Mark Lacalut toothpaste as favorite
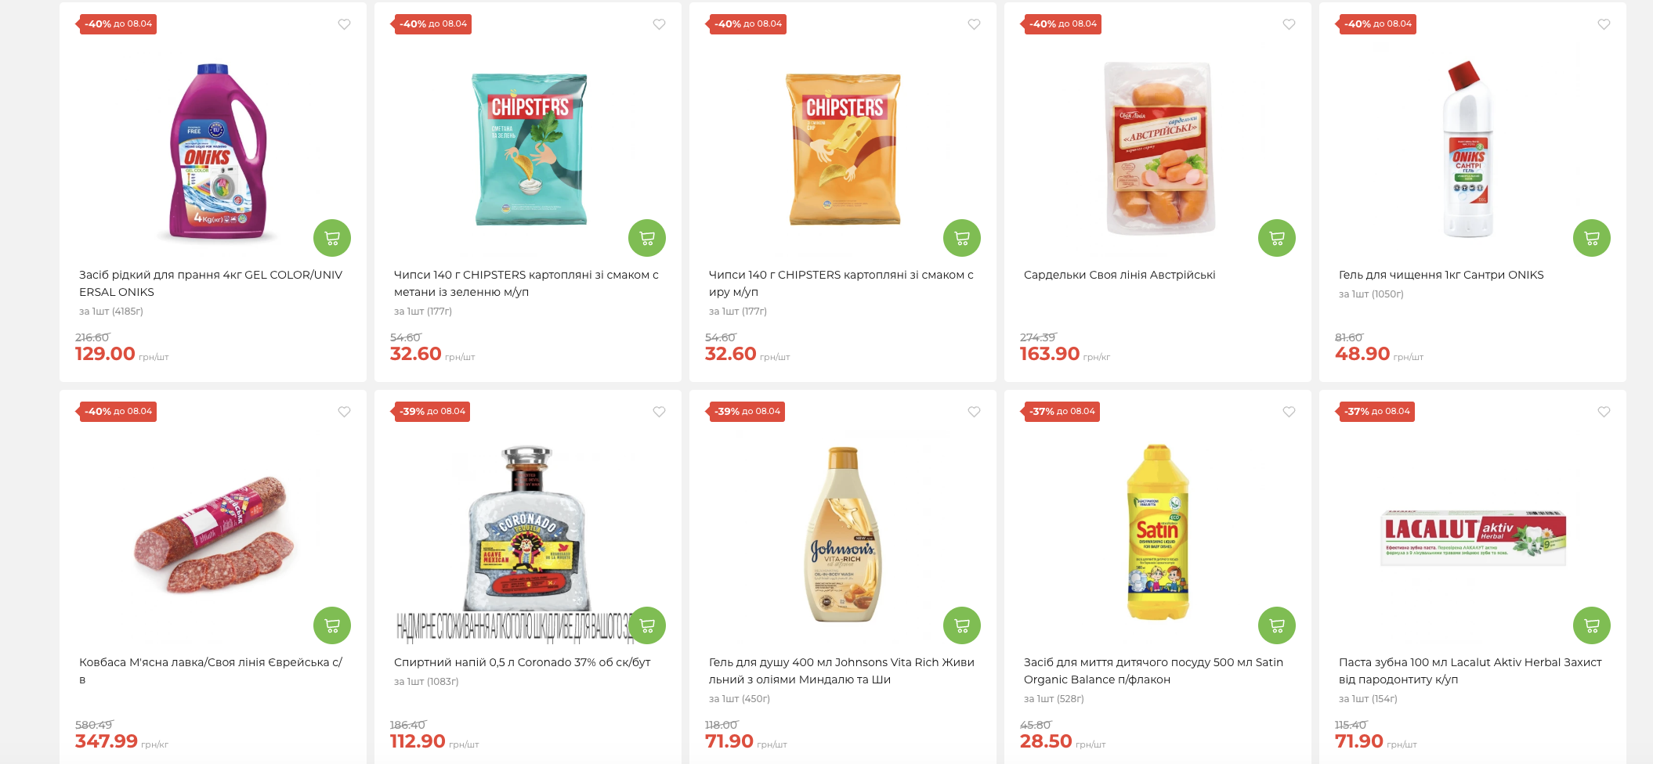 (x=1604, y=412)
